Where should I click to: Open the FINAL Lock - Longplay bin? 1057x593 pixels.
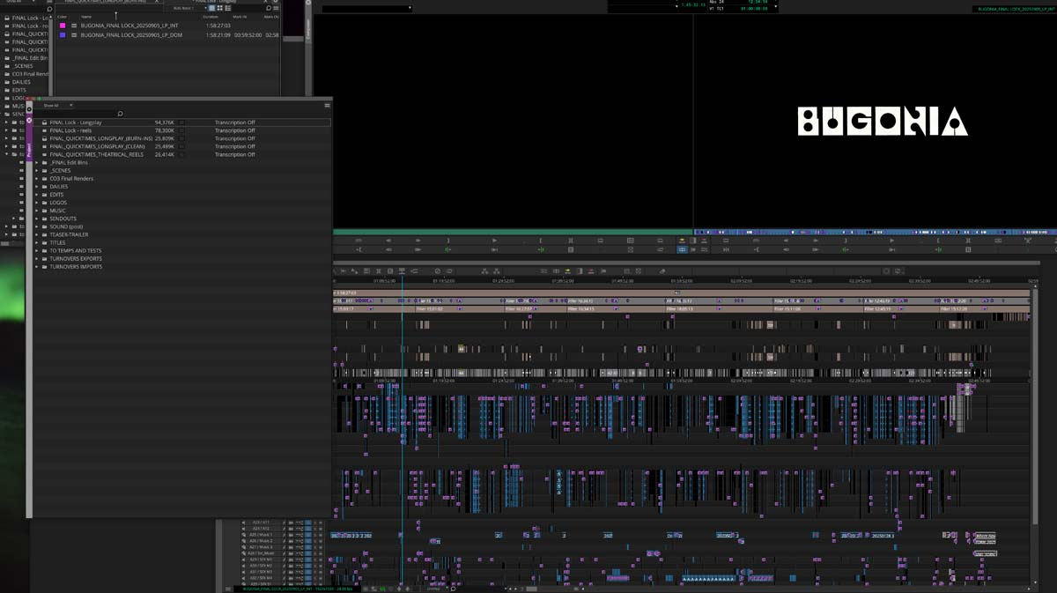(75, 122)
